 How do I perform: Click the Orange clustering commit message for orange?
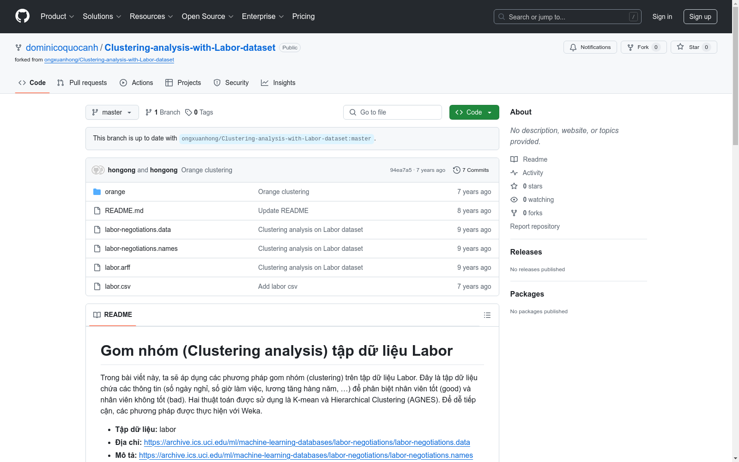(284, 192)
